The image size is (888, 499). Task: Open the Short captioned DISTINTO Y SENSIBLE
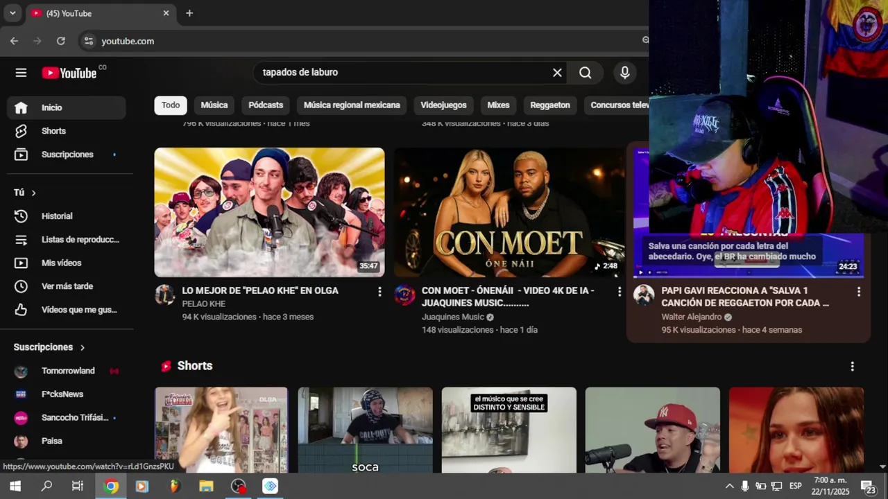(x=509, y=430)
